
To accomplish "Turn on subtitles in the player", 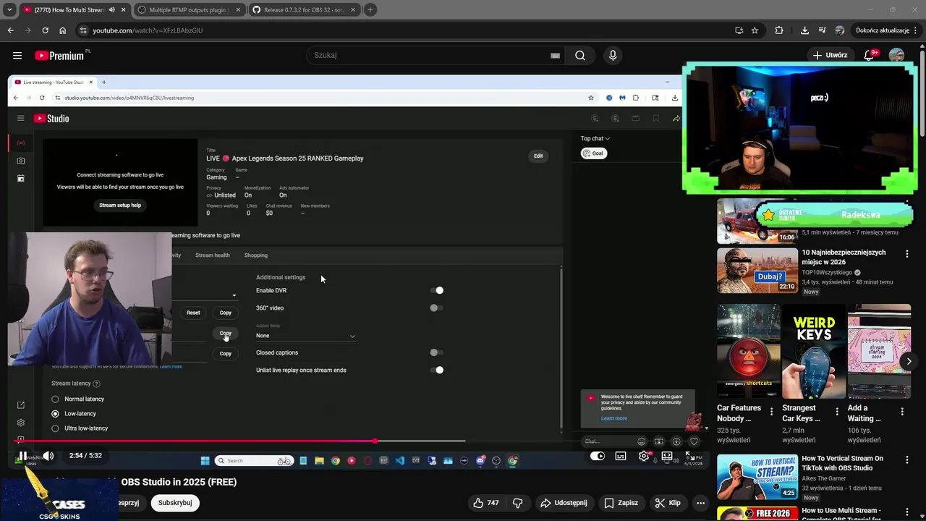I will [621, 456].
